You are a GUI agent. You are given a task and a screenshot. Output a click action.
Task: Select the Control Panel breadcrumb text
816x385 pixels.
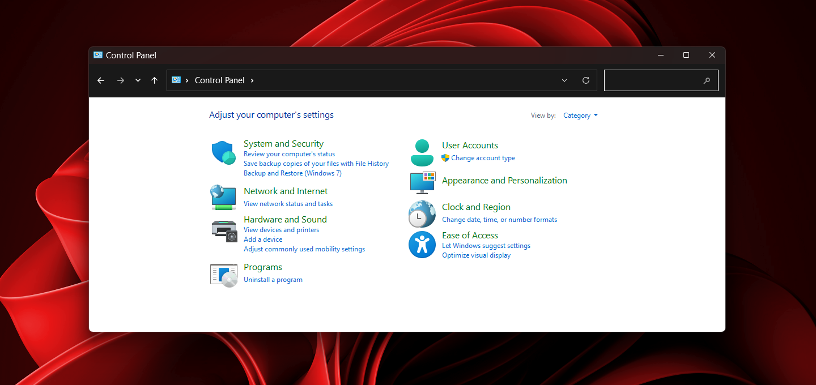(x=219, y=80)
